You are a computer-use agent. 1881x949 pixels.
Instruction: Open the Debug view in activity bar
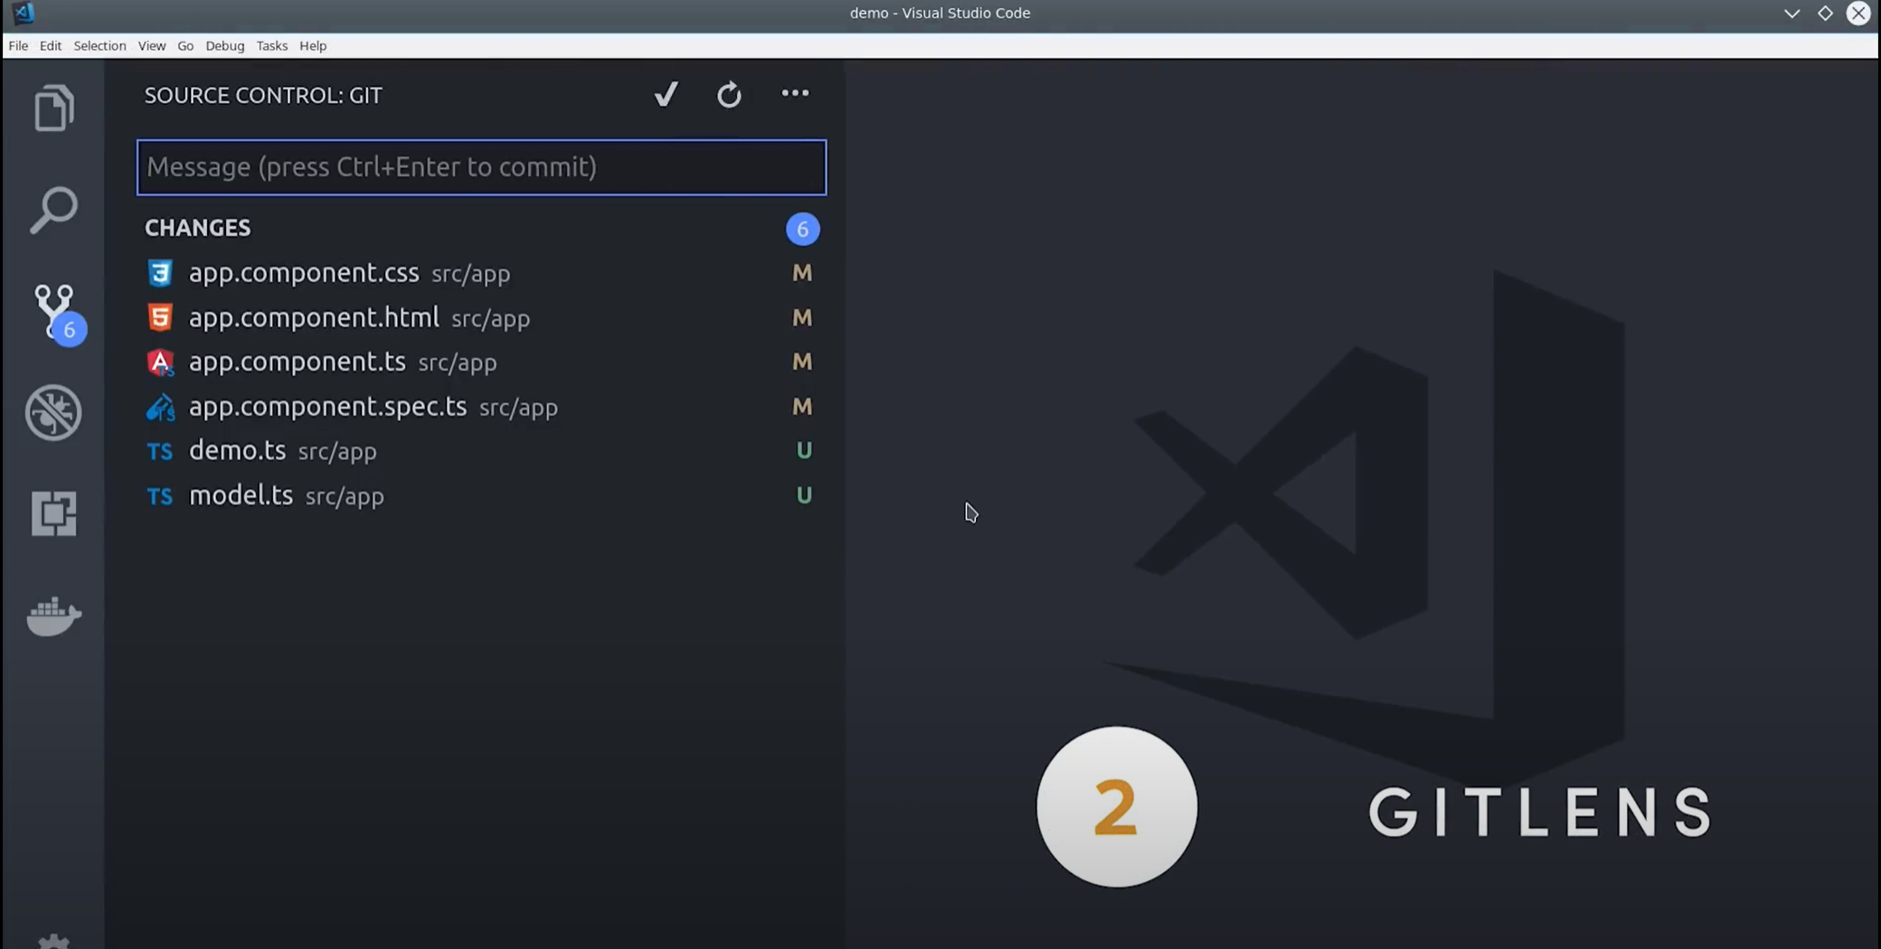point(53,413)
